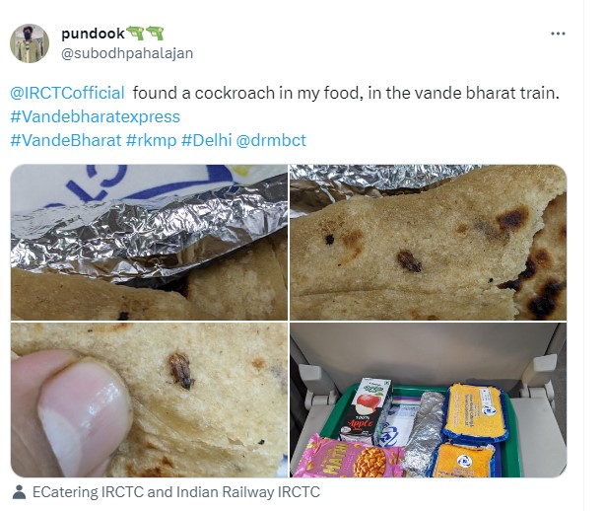Open the @drmbct mention
Viewport: 605px width, 511px height.
[271, 140]
